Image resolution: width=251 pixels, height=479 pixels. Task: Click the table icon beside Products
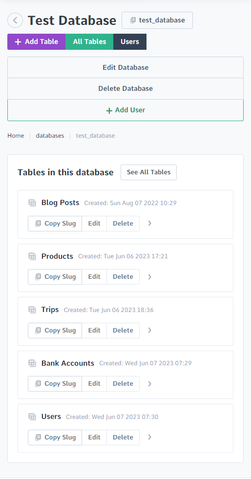point(32,256)
